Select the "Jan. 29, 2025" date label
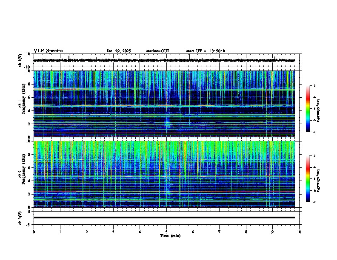The height and width of the screenshot is (260, 337). 119,51
